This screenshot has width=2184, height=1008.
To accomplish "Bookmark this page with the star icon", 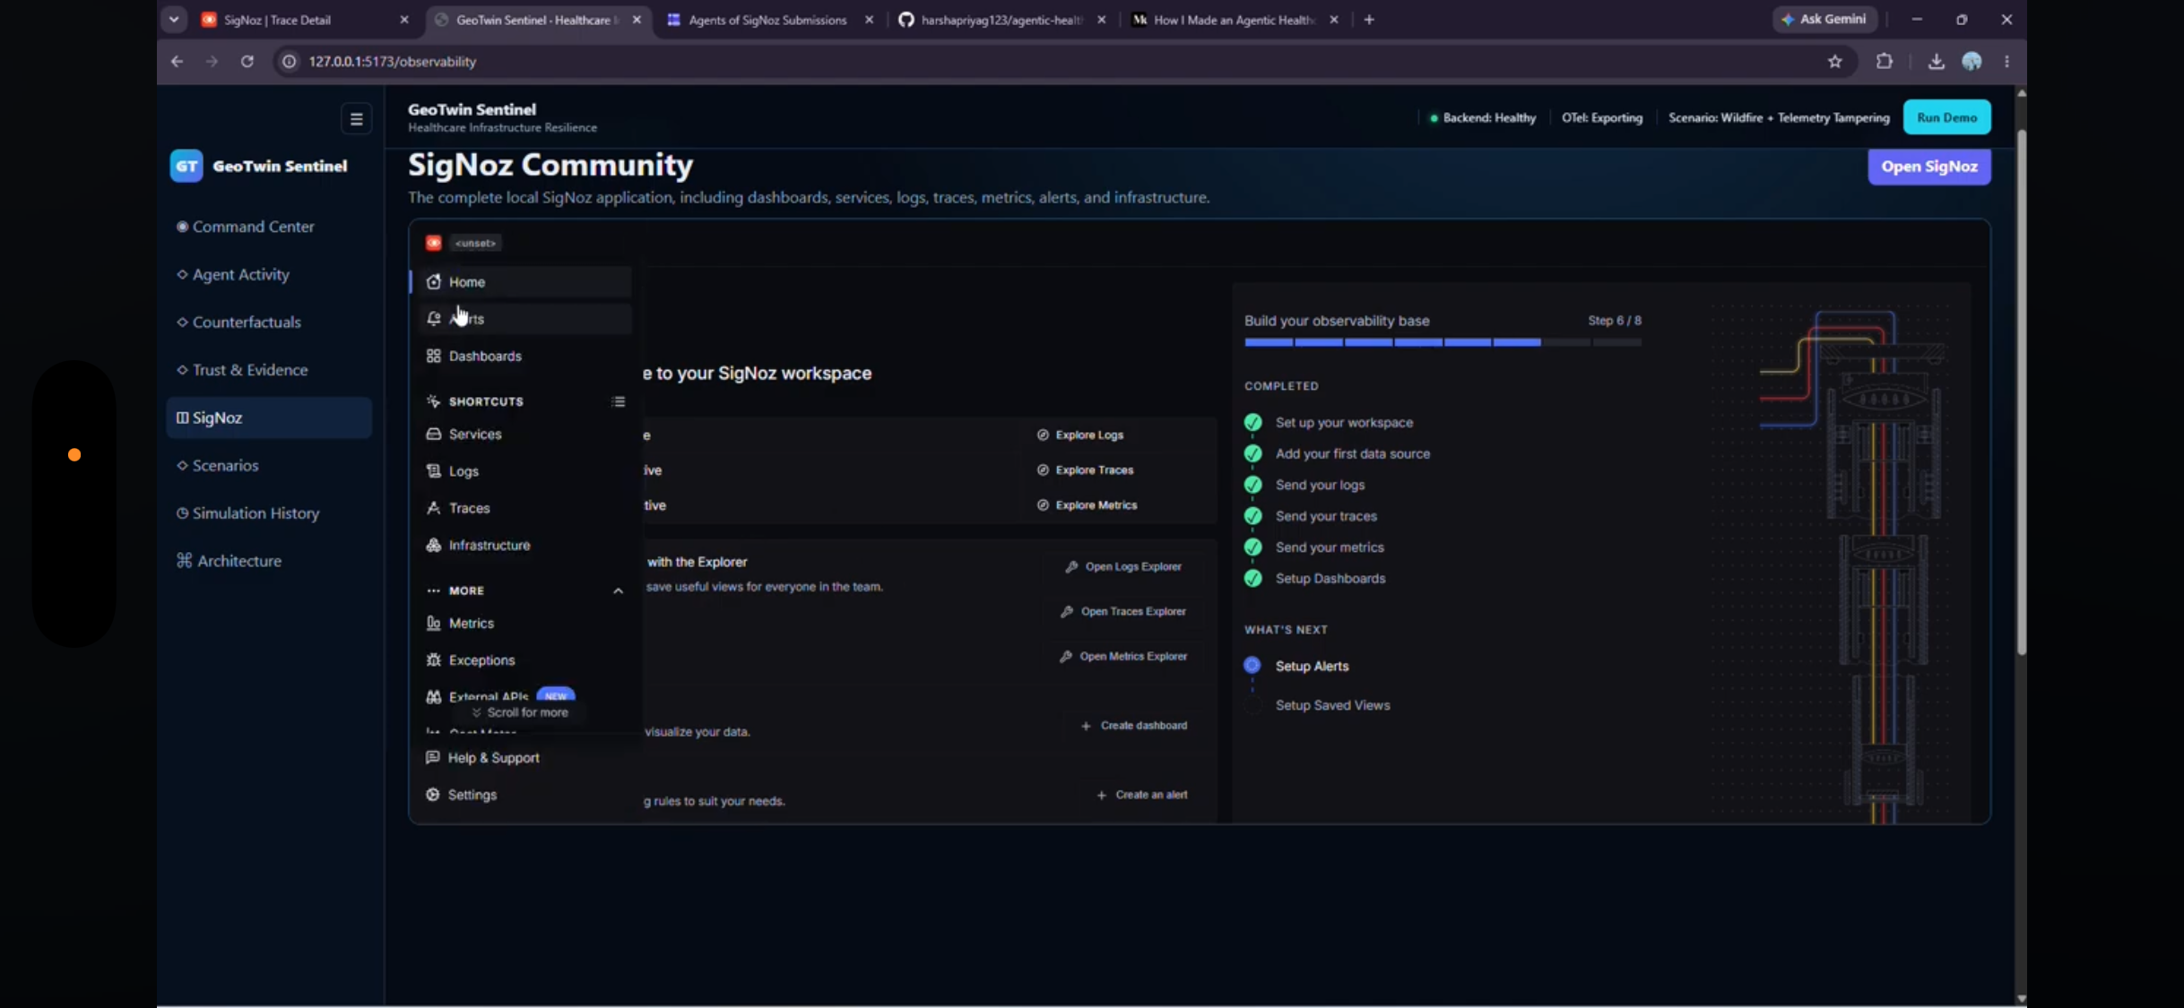I will [x=1835, y=61].
